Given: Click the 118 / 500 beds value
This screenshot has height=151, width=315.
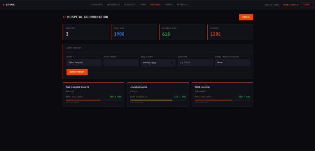Looking at the screenshot, I should coord(180,97).
